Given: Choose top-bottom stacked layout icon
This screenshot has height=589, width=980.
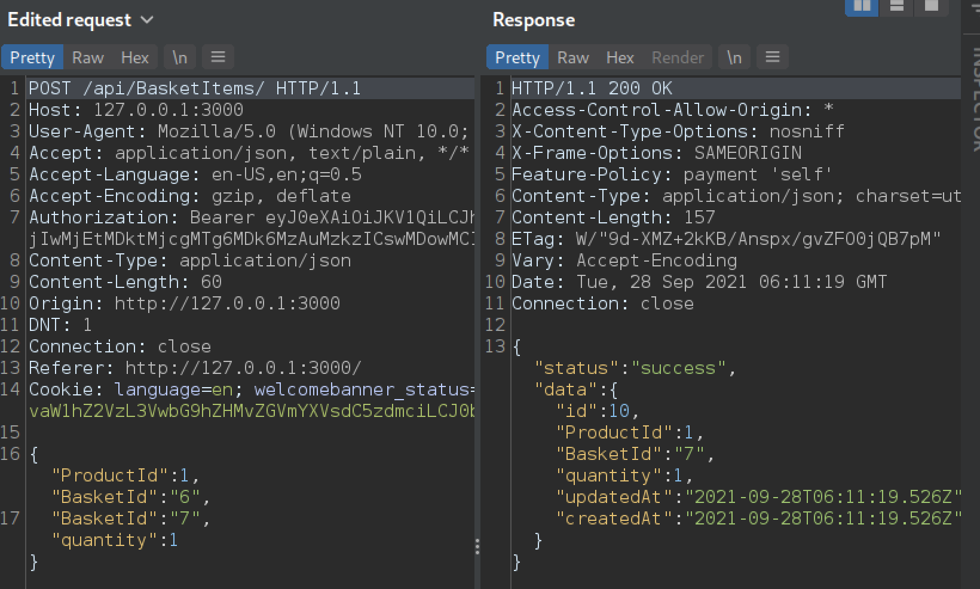Looking at the screenshot, I should (x=896, y=7).
